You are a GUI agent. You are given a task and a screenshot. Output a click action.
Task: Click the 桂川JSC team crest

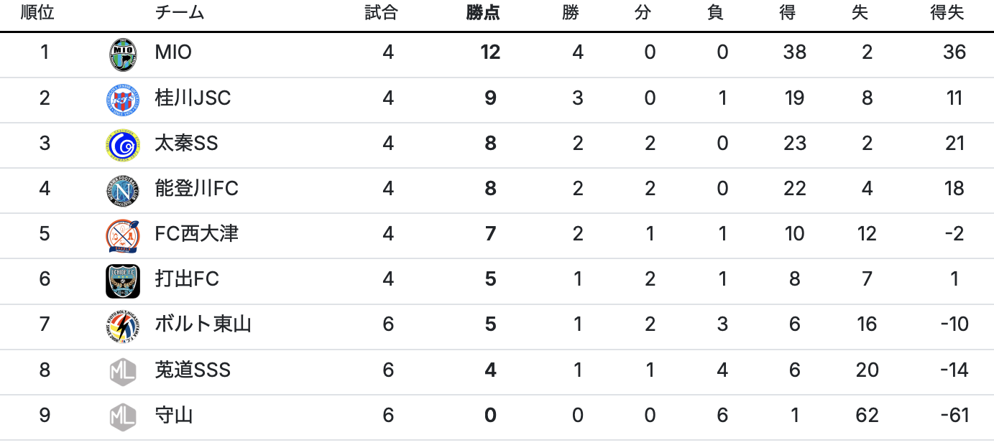[122, 99]
